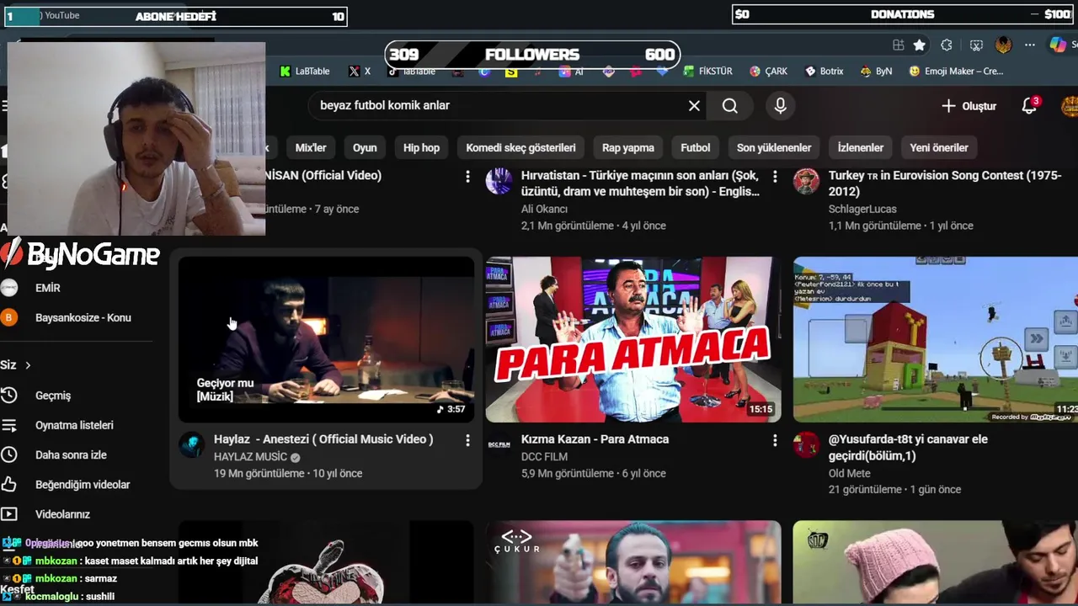Screen dimensions: 1078x606
Task: Open the ByN bookmark
Action: click(x=876, y=72)
